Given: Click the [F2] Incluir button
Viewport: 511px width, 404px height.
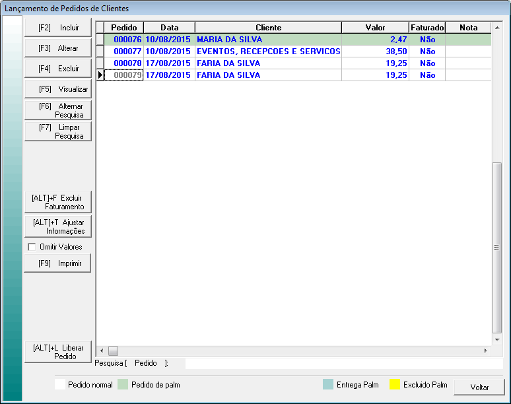Looking at the screenshot, I should [x=58, y=28].
